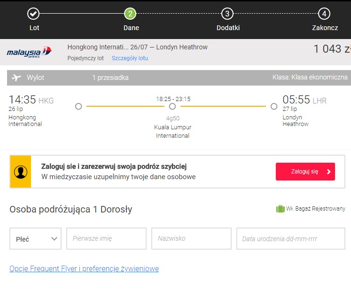Click the LHR arrival point circle
Viewport: 351px width, 299px height.
(x=274, y=106)
